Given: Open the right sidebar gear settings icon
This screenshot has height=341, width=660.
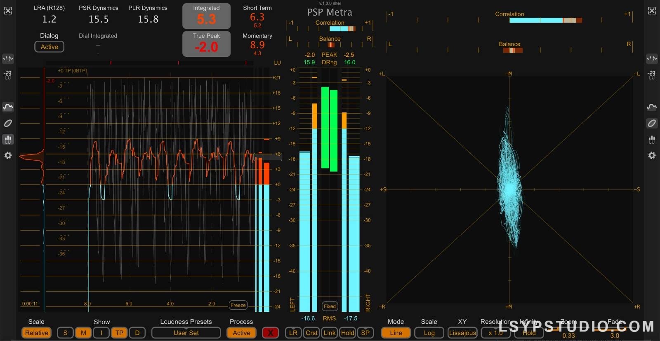Looking at the screenshot, I should click(x=652, y=155).
